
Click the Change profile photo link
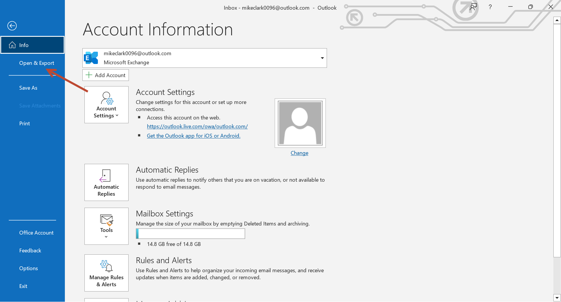click(299, 153)
